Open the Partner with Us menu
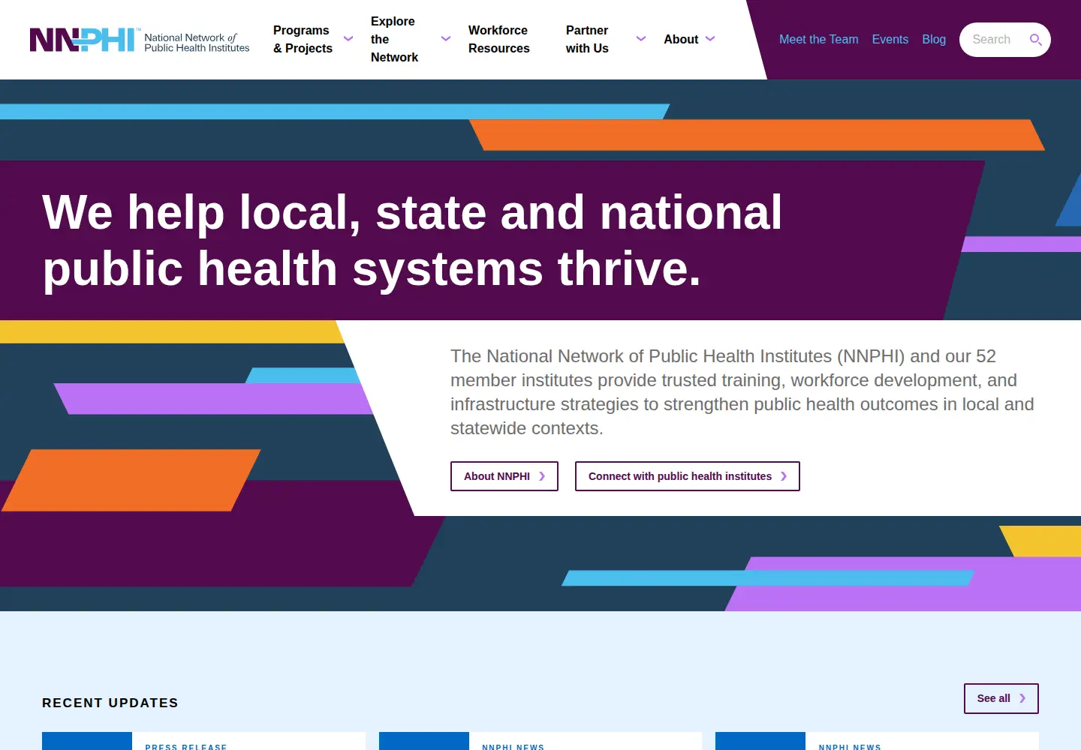1081x750 pixels. pos(587,39)
